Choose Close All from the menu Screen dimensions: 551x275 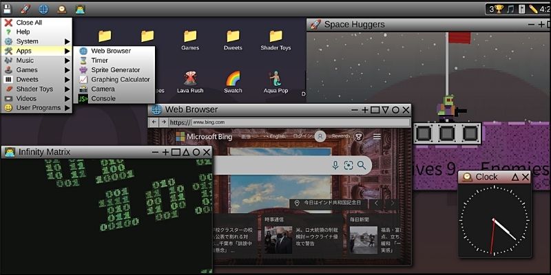(37, 23)
